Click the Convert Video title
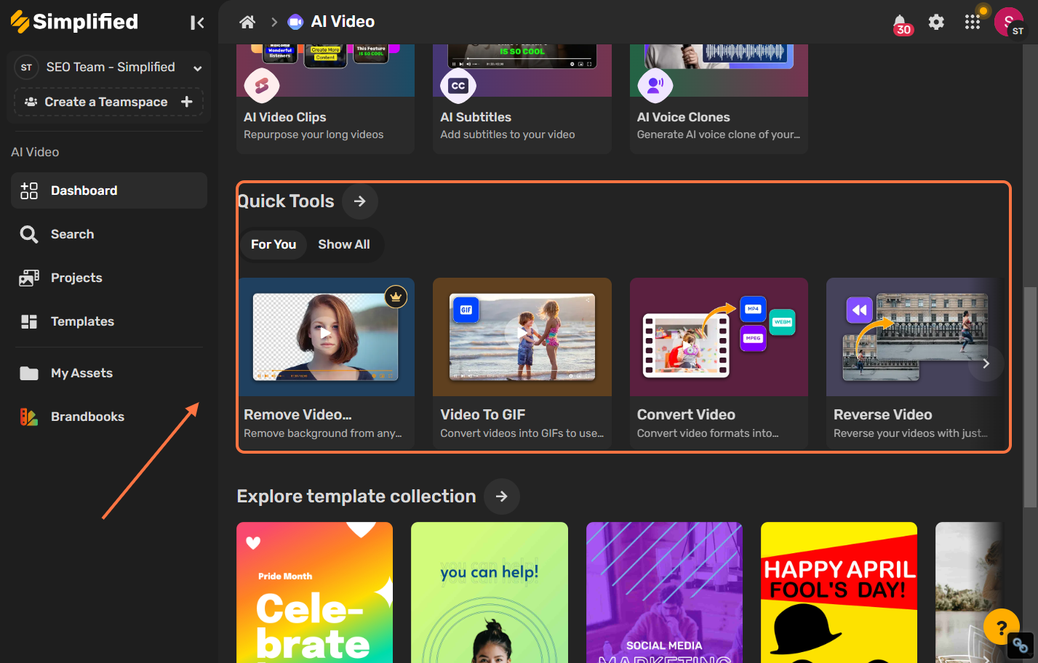 point(686,414)
